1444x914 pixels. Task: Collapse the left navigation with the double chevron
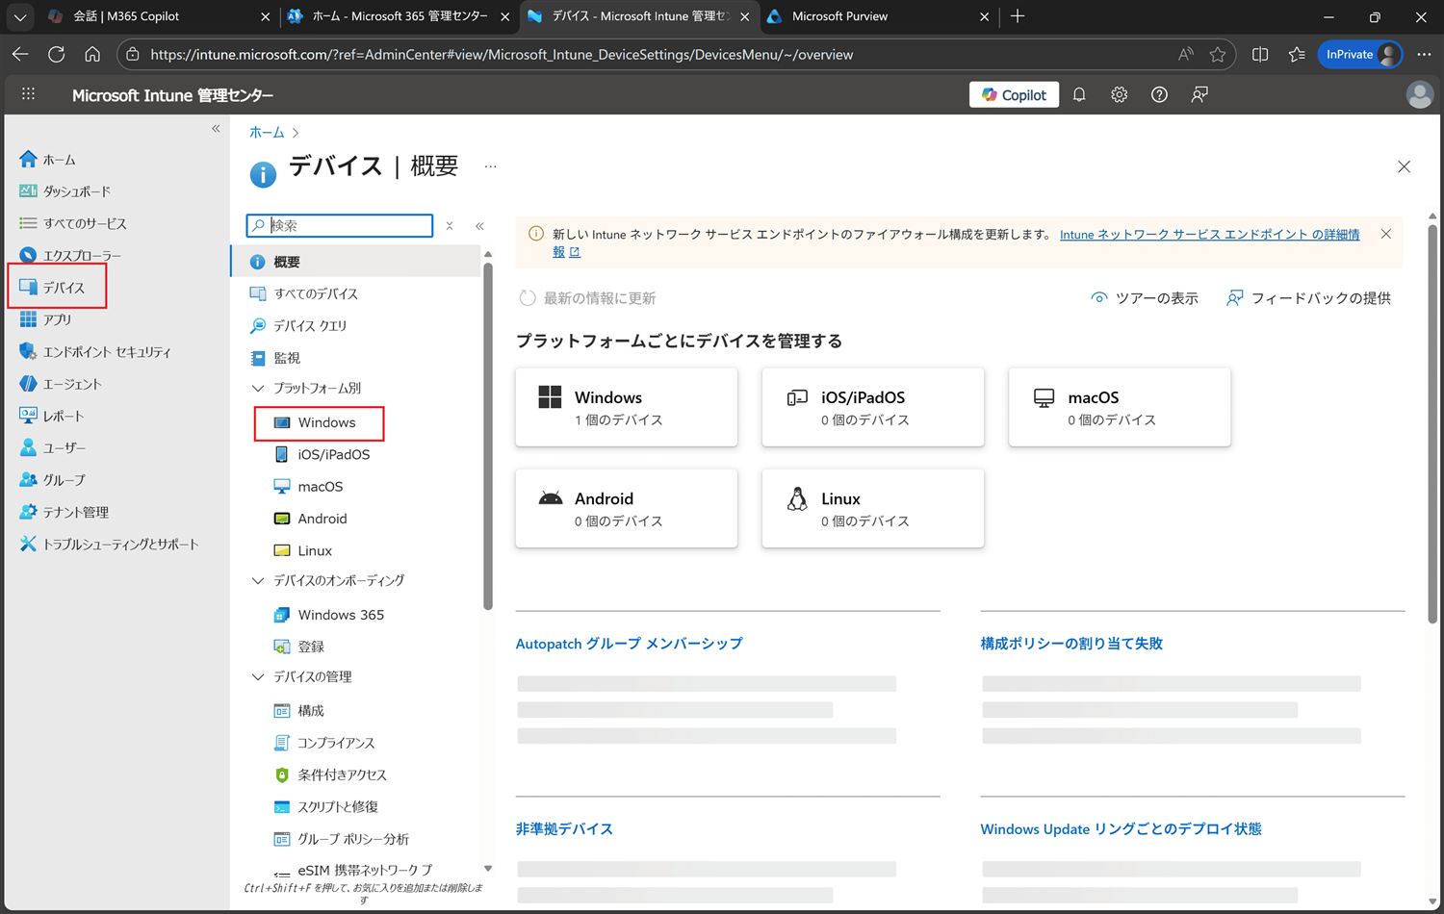(216, 128)
